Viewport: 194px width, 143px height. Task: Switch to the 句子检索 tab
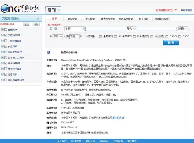coord(143,19)
